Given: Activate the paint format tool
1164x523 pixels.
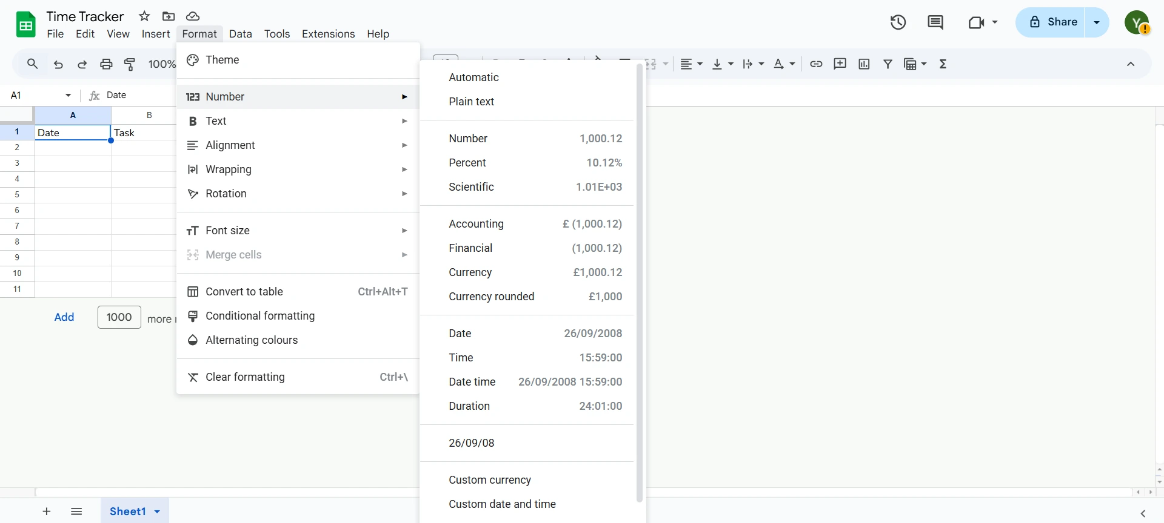Looking at the screenshot, I should 130,64.
